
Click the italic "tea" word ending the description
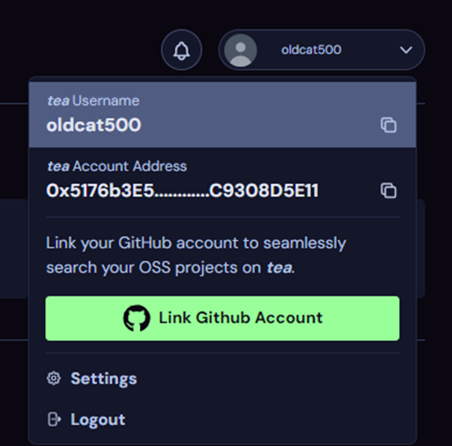click(x=279, y=267)
